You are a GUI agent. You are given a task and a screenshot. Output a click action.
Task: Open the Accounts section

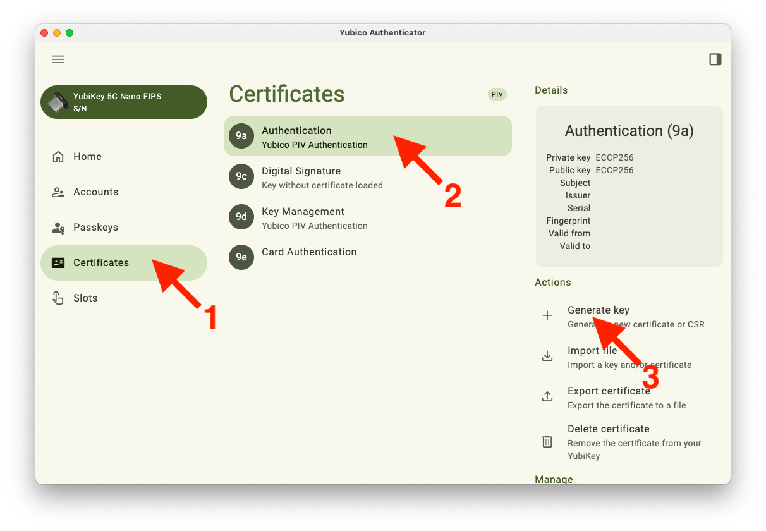click(x=95, y=192)
